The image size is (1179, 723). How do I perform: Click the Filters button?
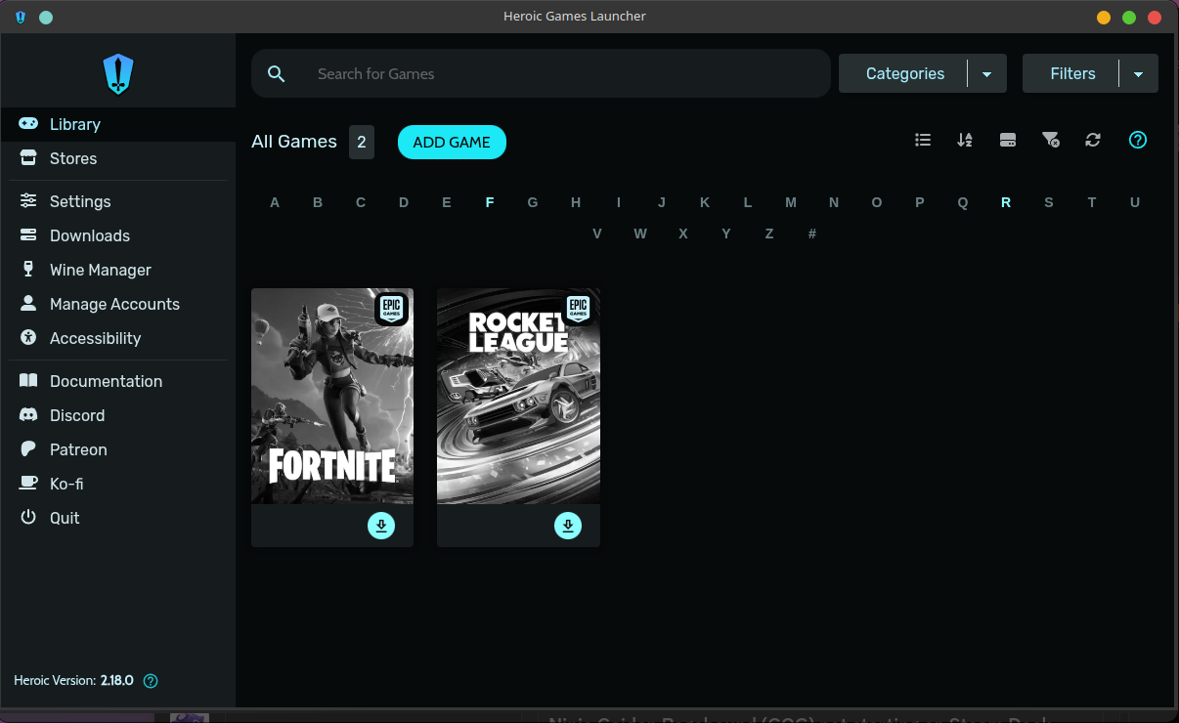pyautogui.click(x=1072, y=74)
